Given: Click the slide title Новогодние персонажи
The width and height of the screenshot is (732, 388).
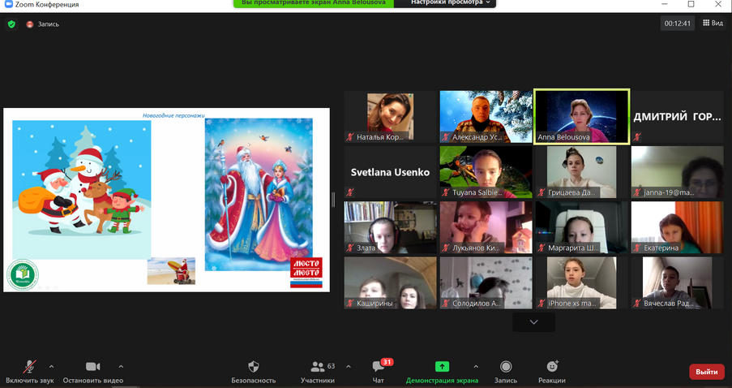Looking at the screenshot, I should click(173, 115).
